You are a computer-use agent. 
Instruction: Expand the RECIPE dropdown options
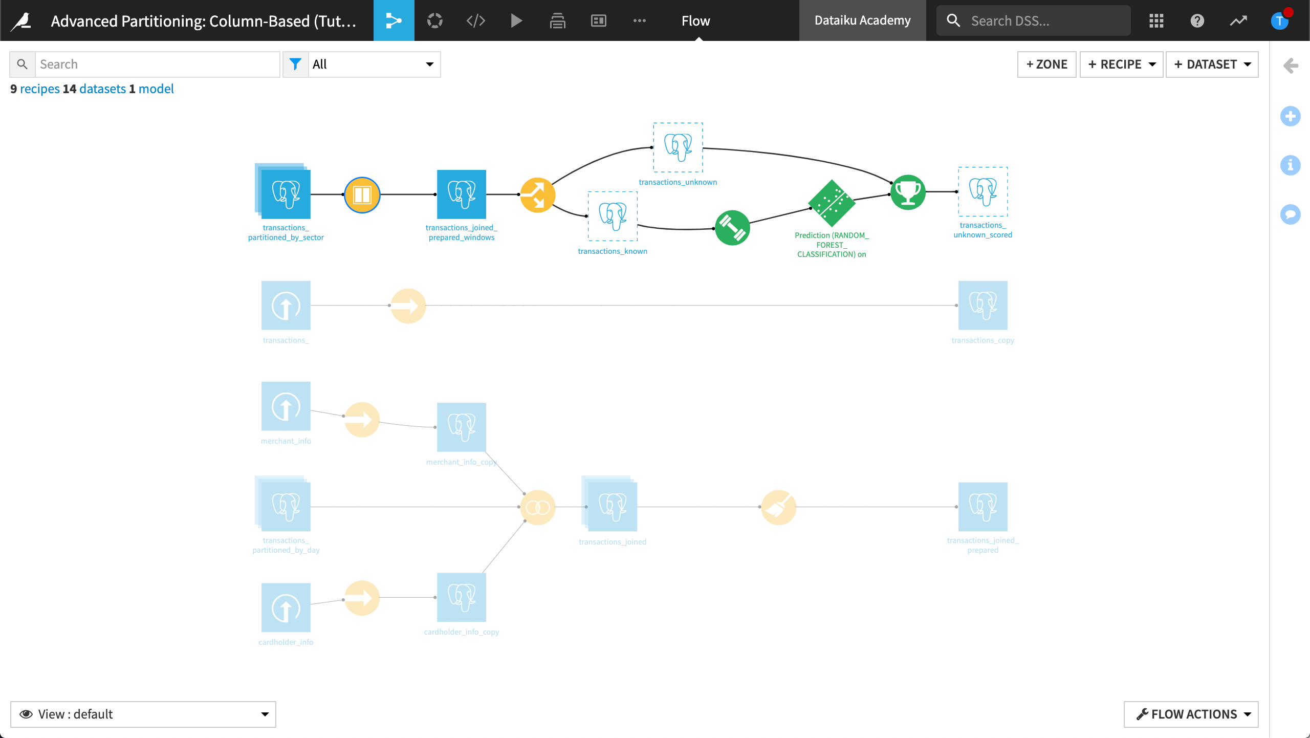pyautogui.click(x=1152, y=64)
